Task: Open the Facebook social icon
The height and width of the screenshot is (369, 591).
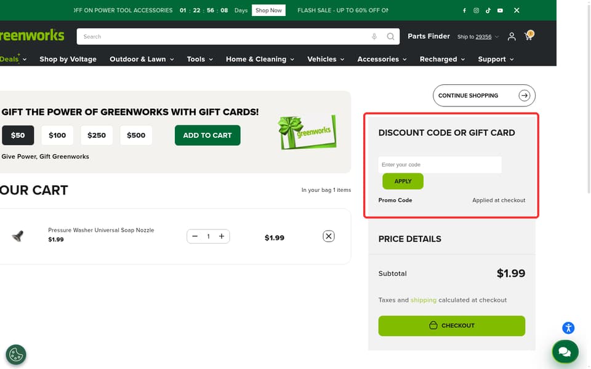Action: click(464, 10)
